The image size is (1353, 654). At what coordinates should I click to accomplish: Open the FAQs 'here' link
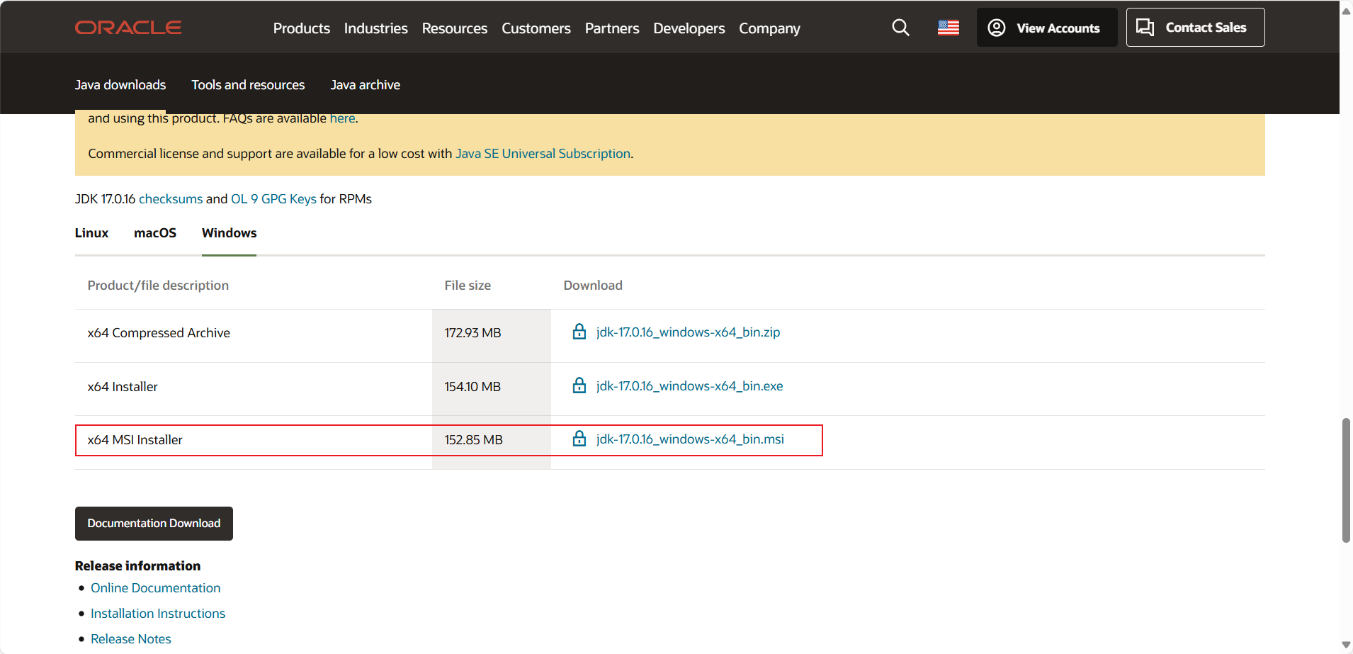pyautogui.click(x=342, y=118)
